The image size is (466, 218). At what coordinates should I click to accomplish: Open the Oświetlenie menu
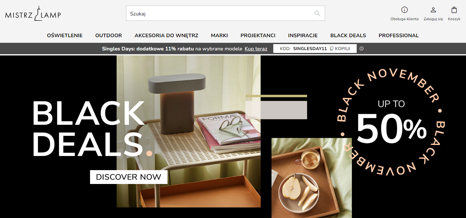[65, 36]
